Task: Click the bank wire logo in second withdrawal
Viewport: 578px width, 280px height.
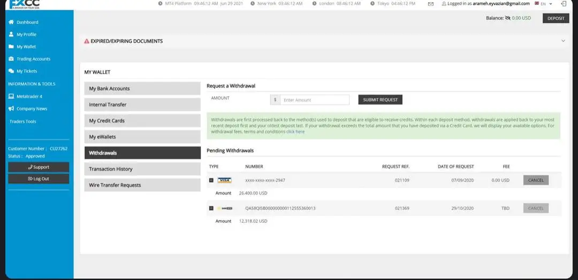Action: coord(225,208)
